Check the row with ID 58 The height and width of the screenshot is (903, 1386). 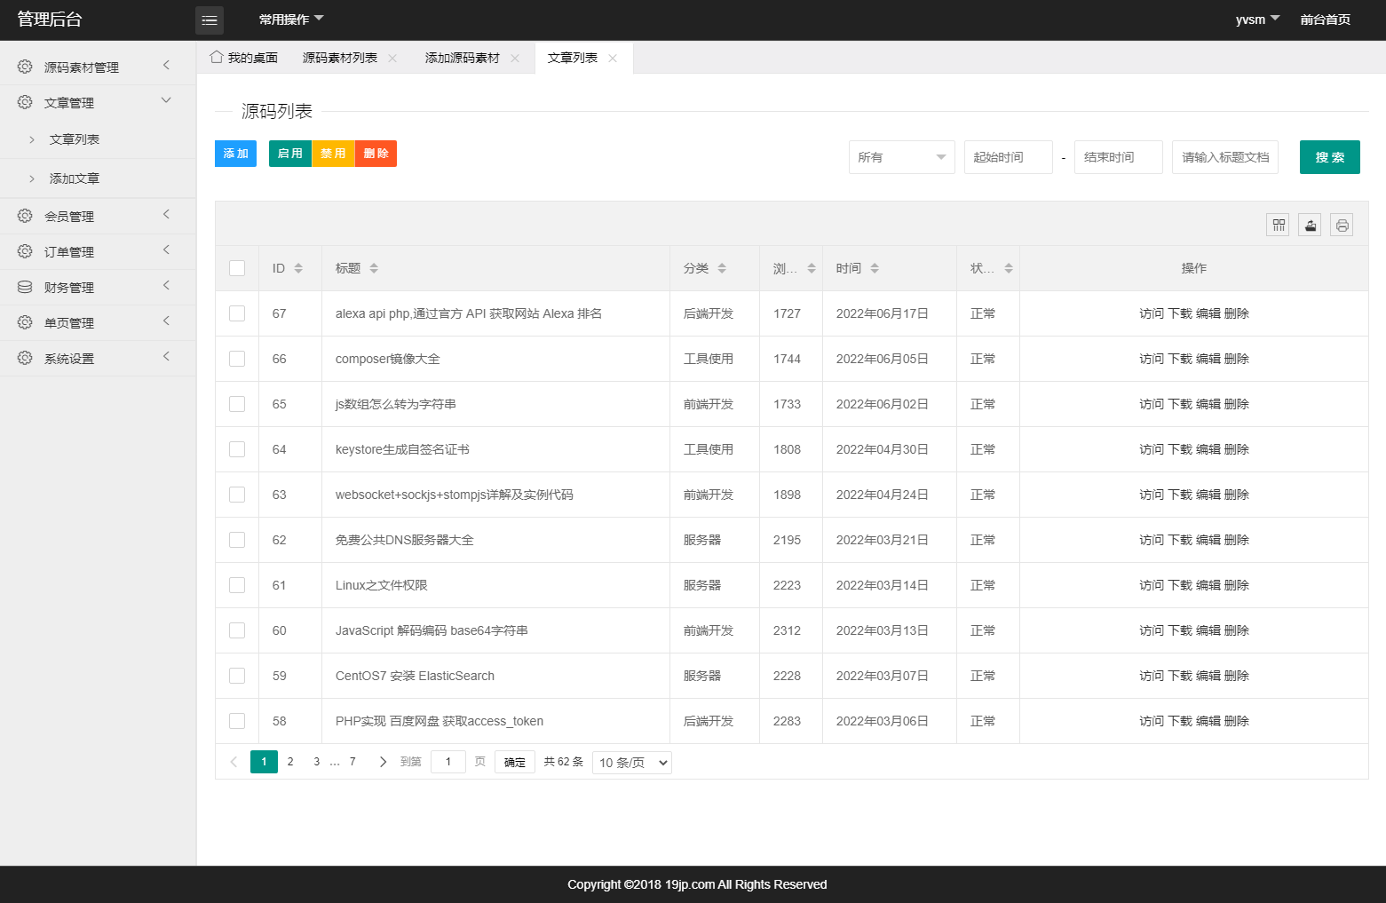click(x=237, y=721)
